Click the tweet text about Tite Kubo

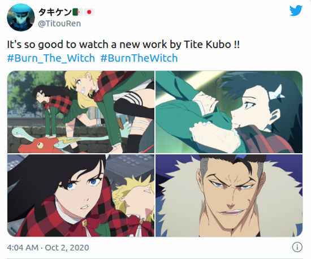click(x=123, y=45)
